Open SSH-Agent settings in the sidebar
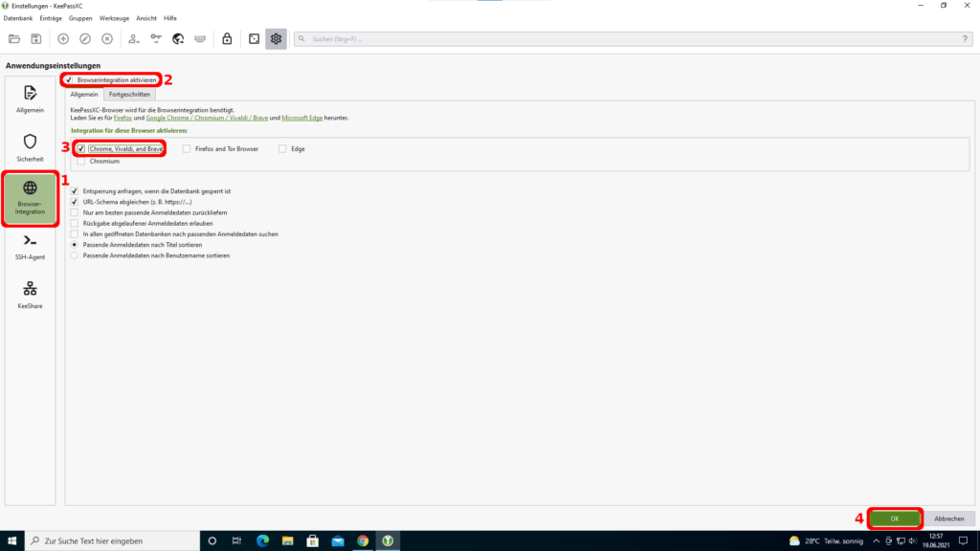This screenshot has height=551, width=980. (30, 247)
